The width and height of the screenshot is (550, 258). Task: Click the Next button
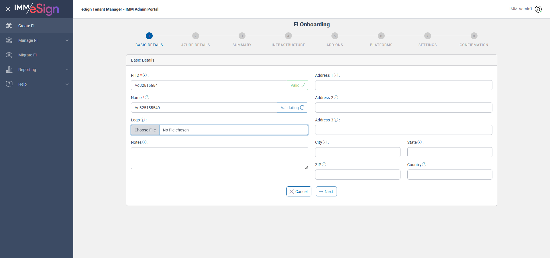326,192
